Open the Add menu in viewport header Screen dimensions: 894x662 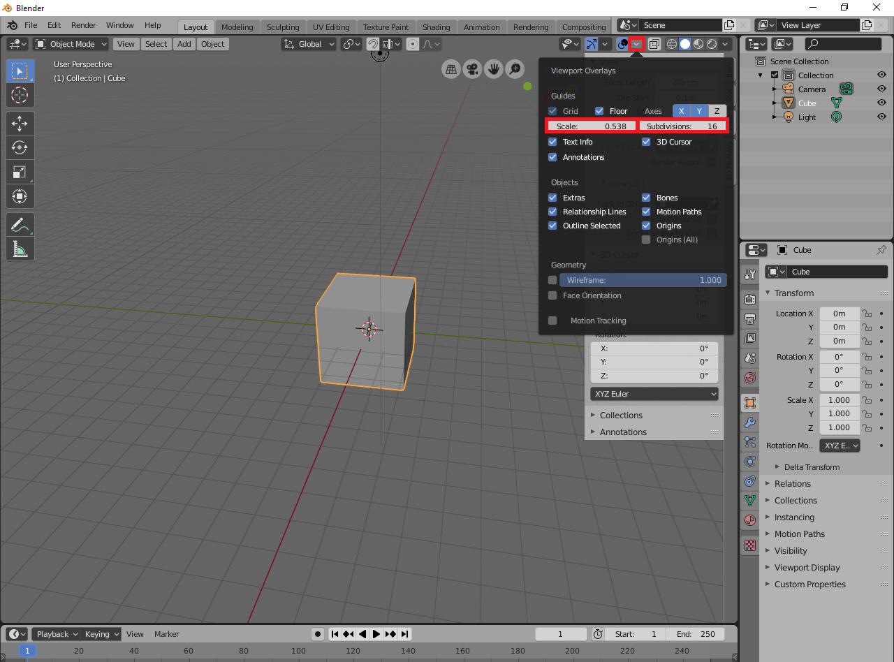pos(184,44)
